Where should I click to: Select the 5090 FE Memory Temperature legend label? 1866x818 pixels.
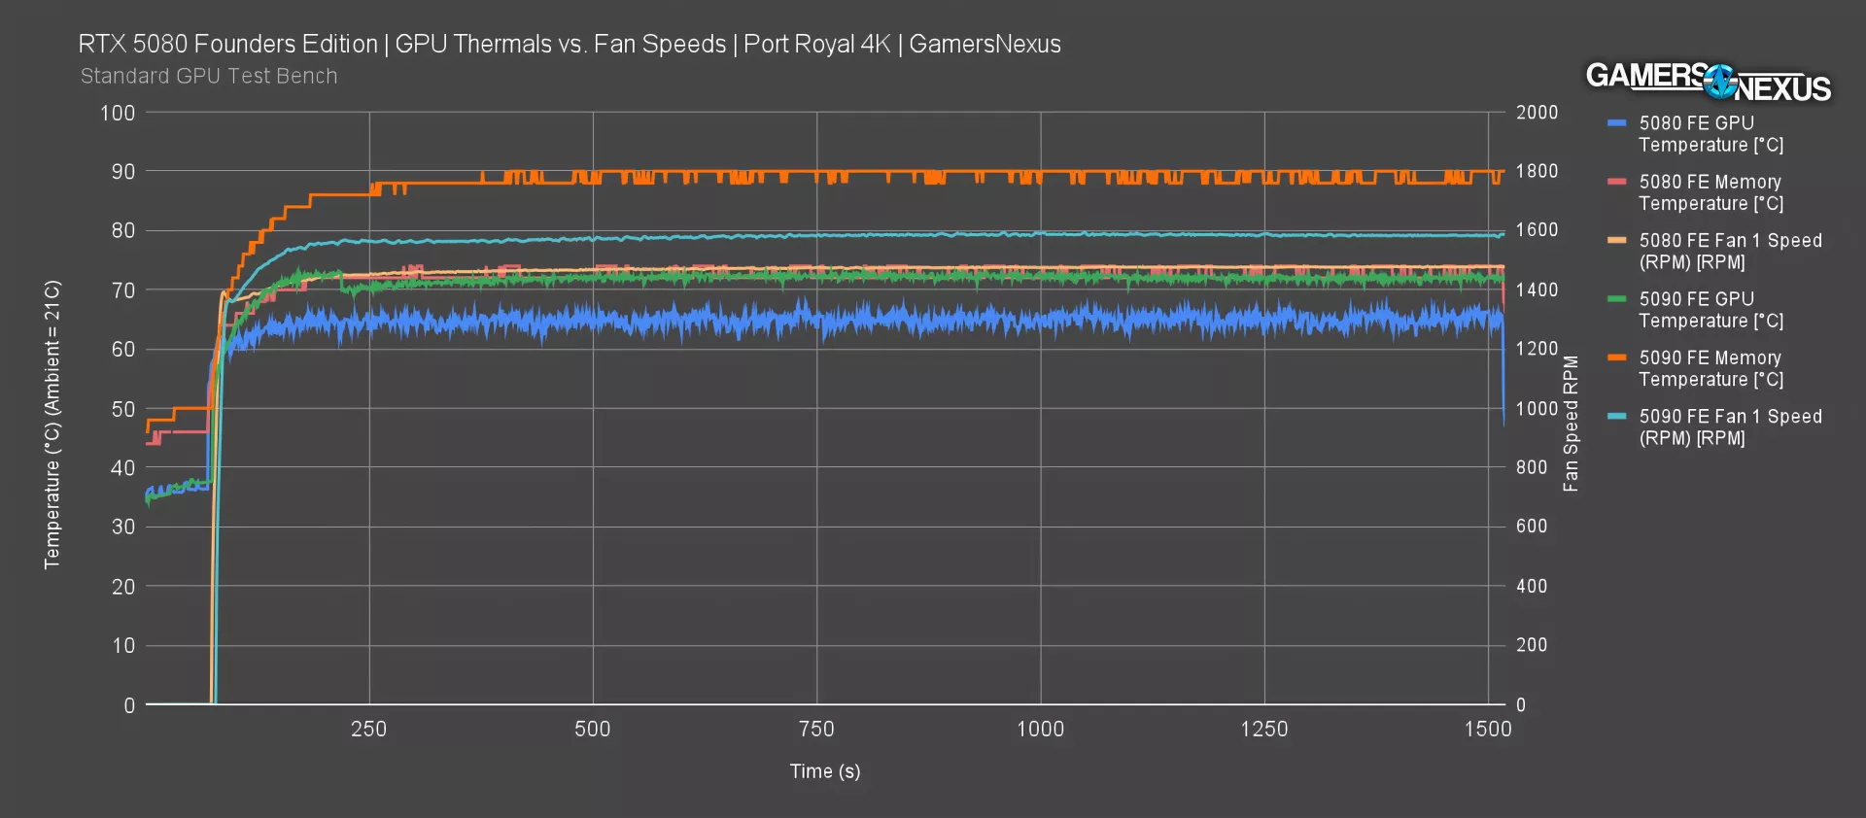1710,368
